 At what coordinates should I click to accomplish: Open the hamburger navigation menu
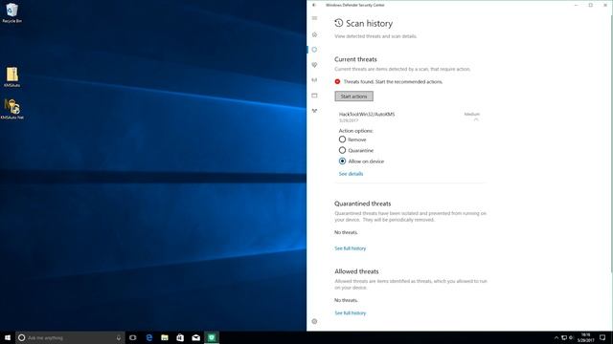(x=314, y=18)
